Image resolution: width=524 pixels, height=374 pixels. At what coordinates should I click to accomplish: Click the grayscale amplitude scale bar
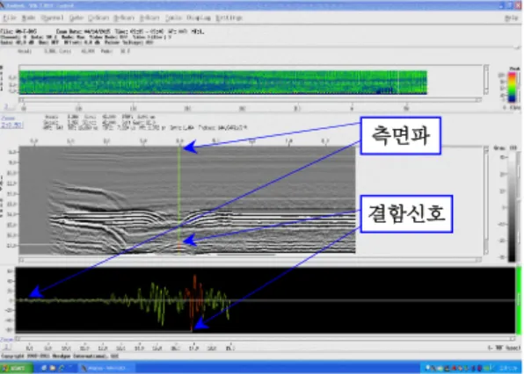(512, 207)
